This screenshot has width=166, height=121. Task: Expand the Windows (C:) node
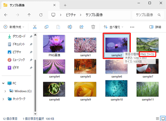(5, 91)
